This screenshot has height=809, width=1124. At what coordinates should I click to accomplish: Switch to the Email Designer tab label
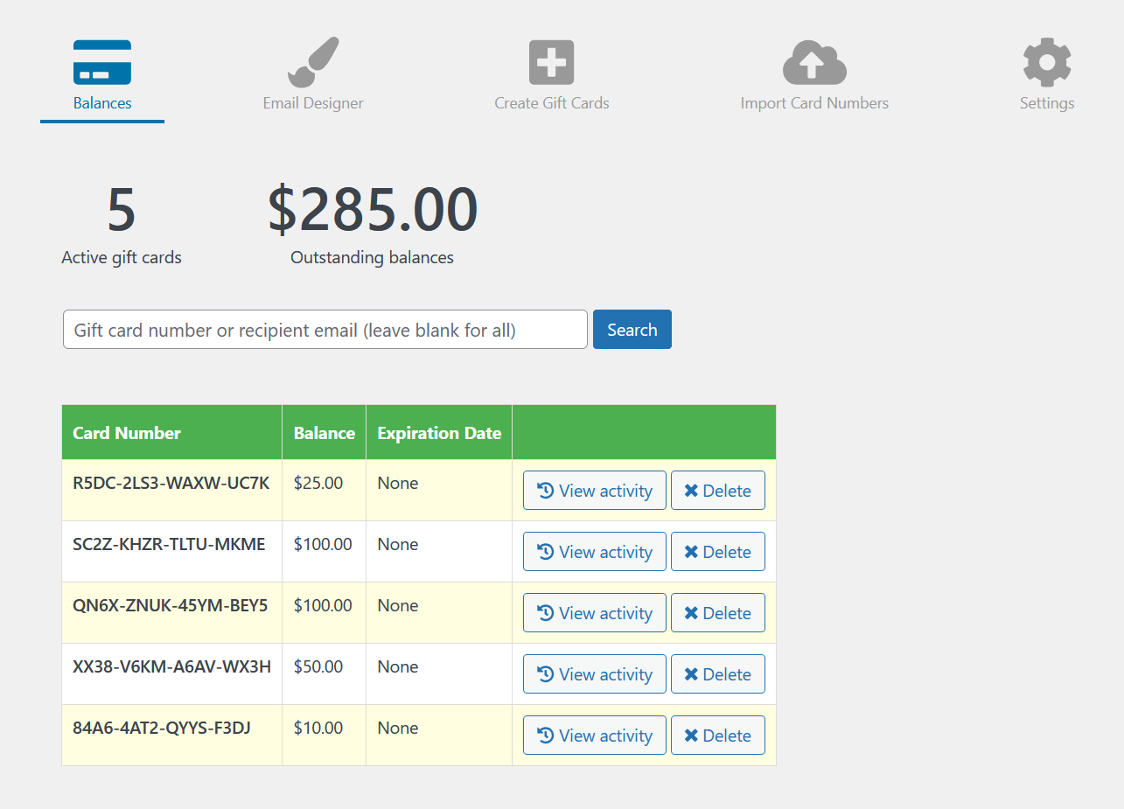[x=313, y=103]
